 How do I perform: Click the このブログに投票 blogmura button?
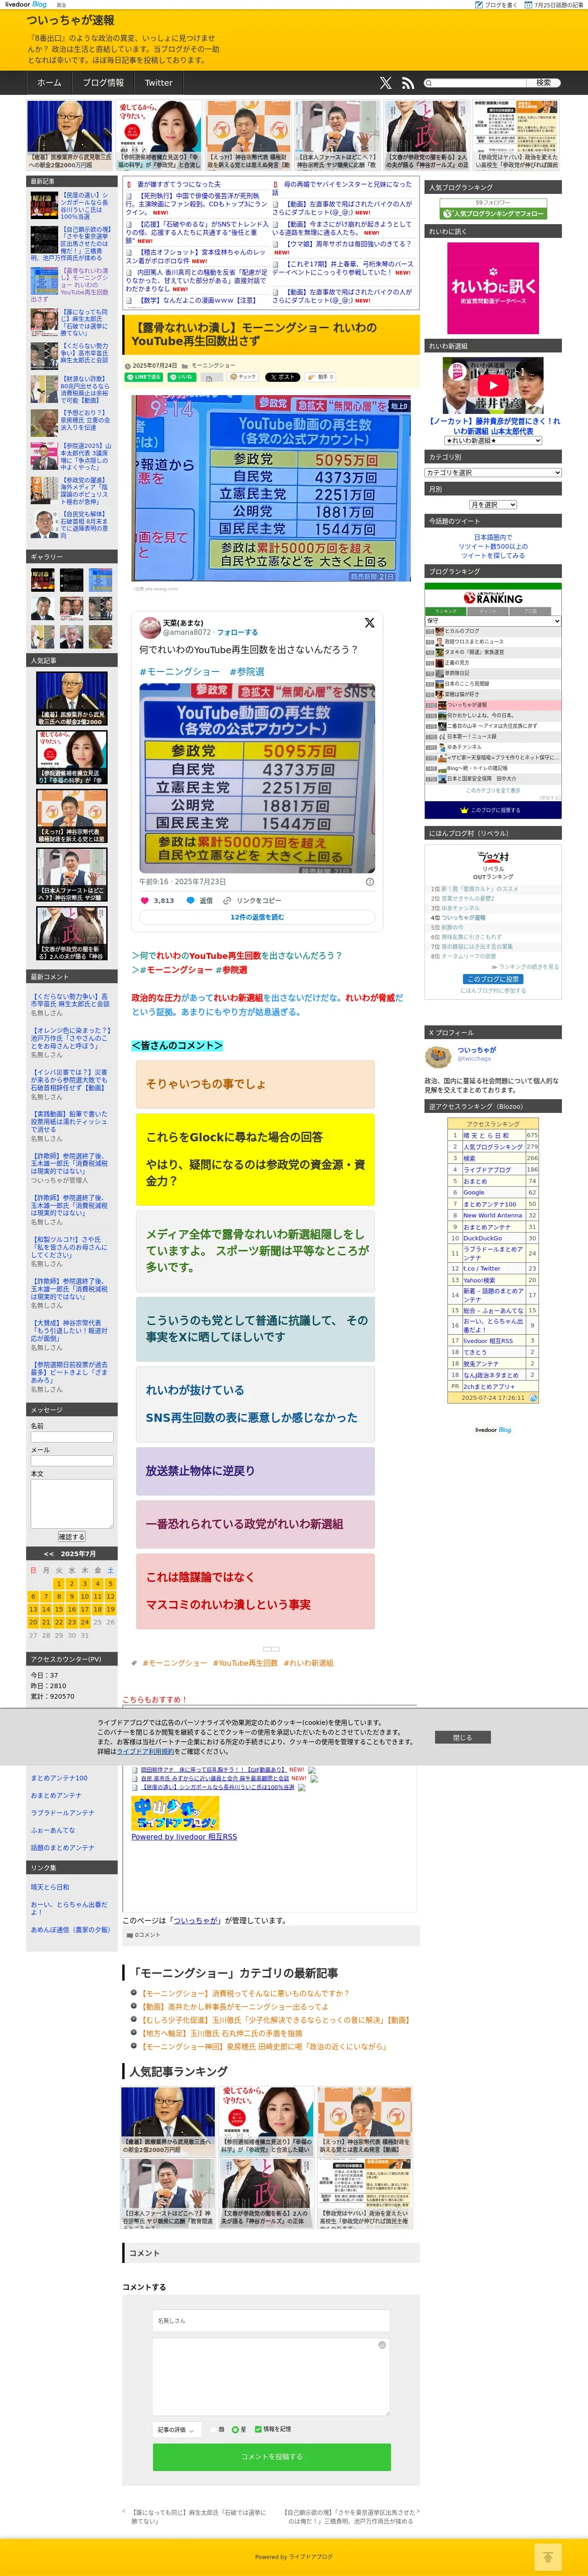click(x=493, y=978)
